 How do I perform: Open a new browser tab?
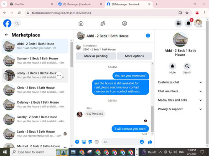coord(157,4)
